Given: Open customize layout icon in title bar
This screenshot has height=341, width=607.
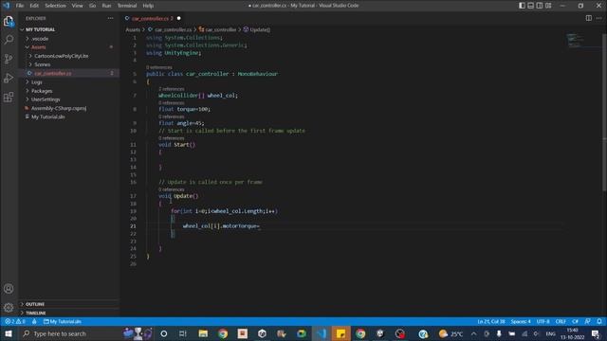Looking at the screenshot, I should coord(548,6).
